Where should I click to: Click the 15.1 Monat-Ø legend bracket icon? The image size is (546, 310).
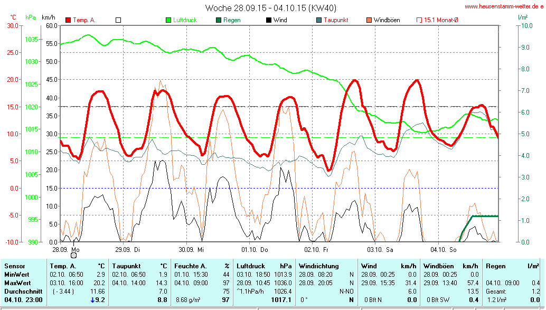point(419,20)
